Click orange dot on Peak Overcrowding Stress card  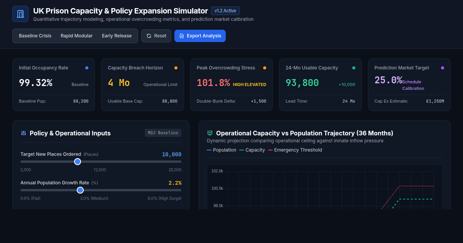pos(265,68)
